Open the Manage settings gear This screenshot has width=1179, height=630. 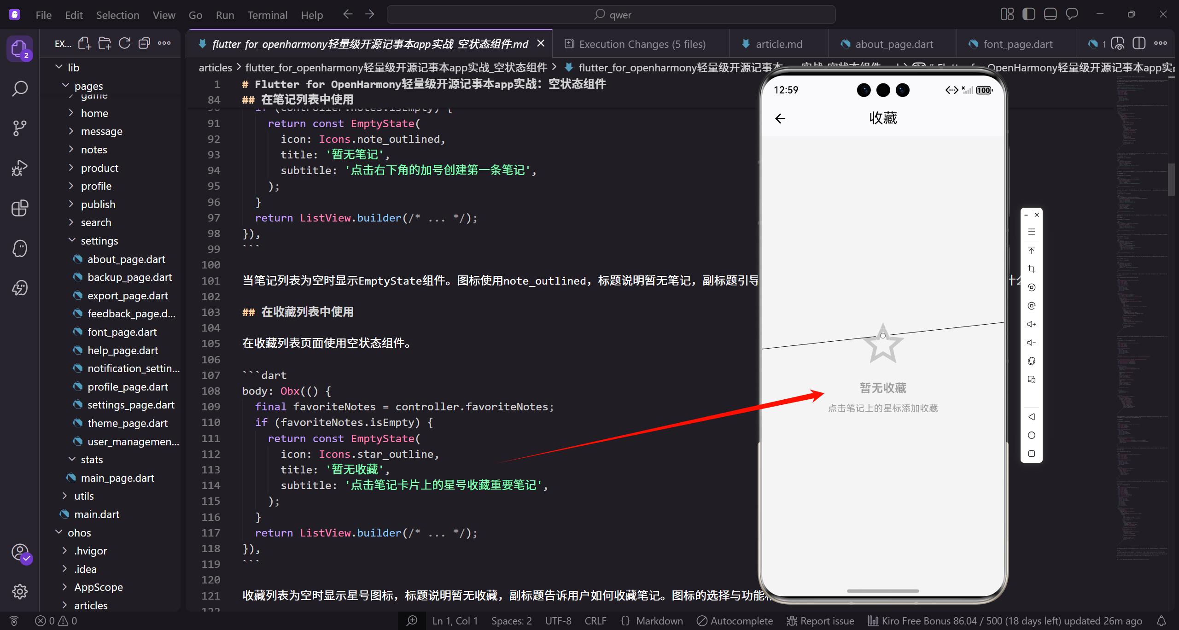click(20, 591)
